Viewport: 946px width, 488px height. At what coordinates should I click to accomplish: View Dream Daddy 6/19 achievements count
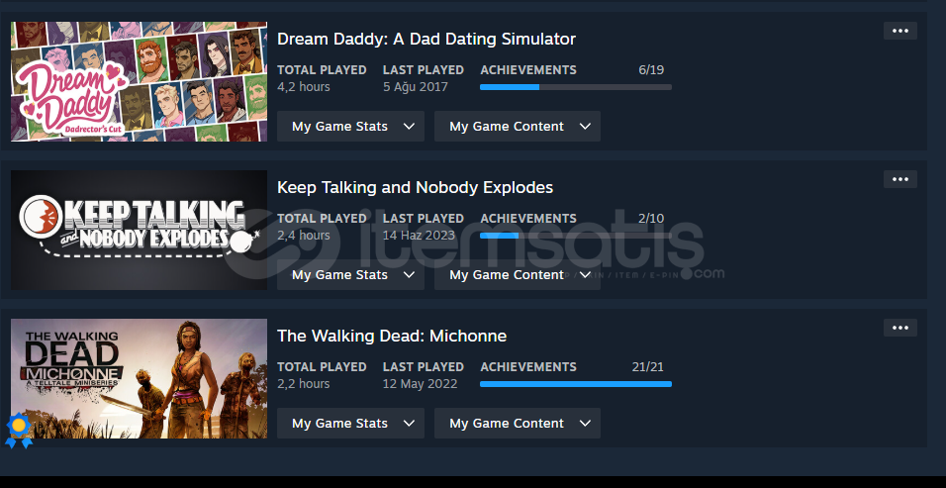[x=651, y=70]
